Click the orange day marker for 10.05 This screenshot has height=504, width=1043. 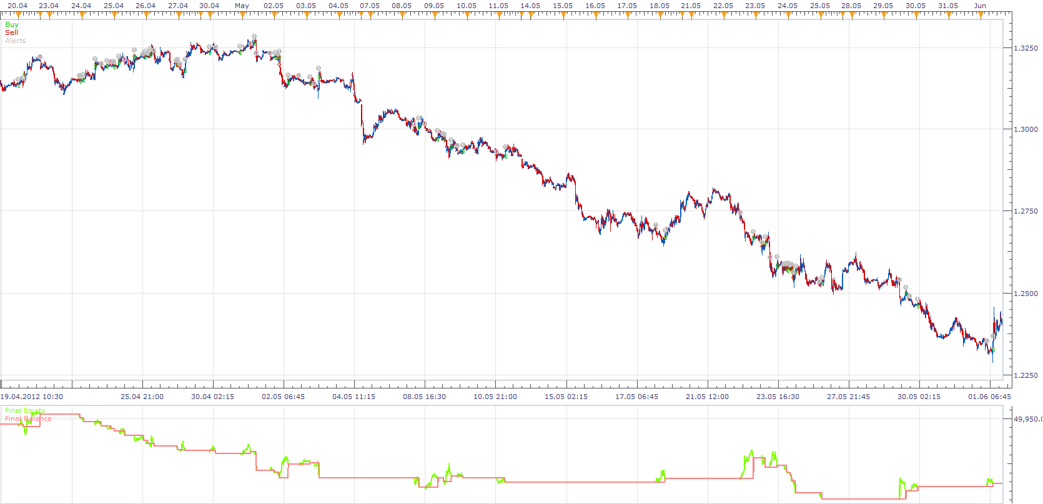point(467,15)
